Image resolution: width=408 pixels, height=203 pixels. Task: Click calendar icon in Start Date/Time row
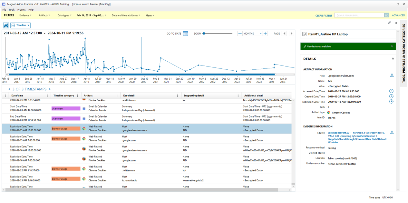[84, 109]
